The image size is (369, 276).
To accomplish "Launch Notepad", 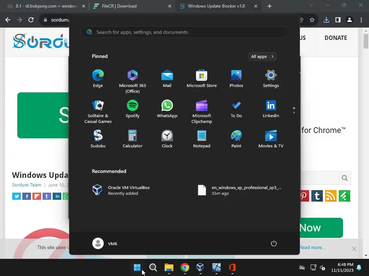I will click(202, 139).
